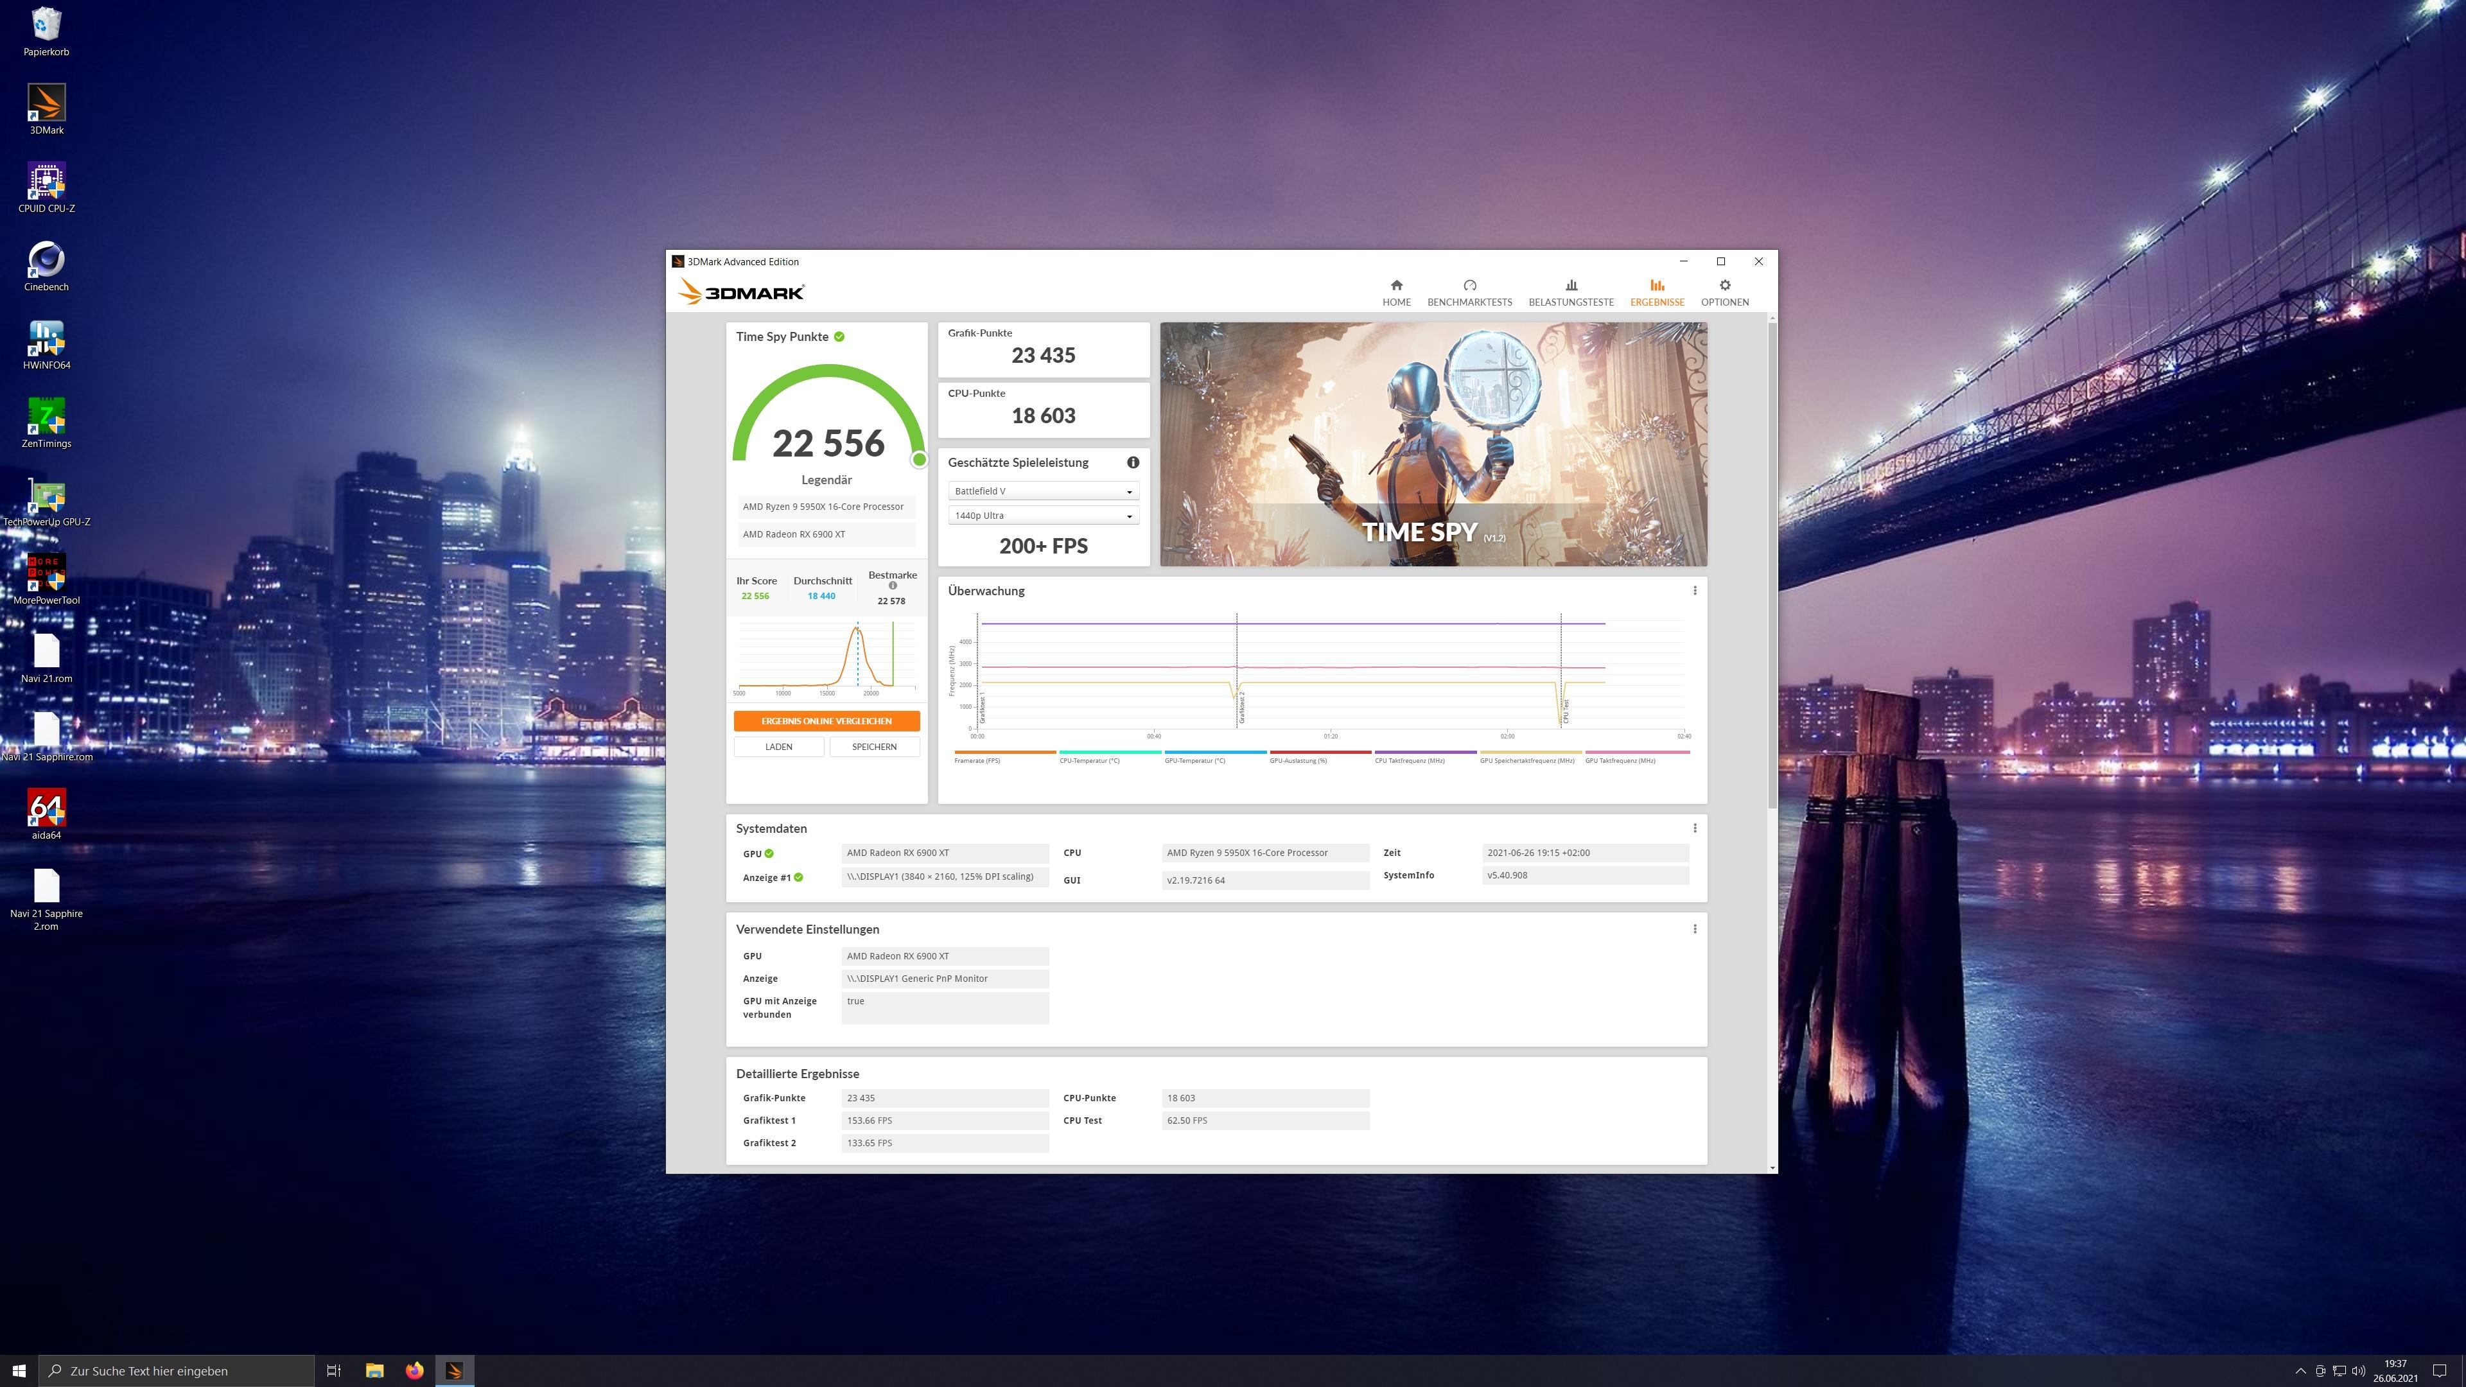Screen dimensions: 2466x1387
Task: Open Systemdaten panel options menu
Action: tap(1695, 828)
